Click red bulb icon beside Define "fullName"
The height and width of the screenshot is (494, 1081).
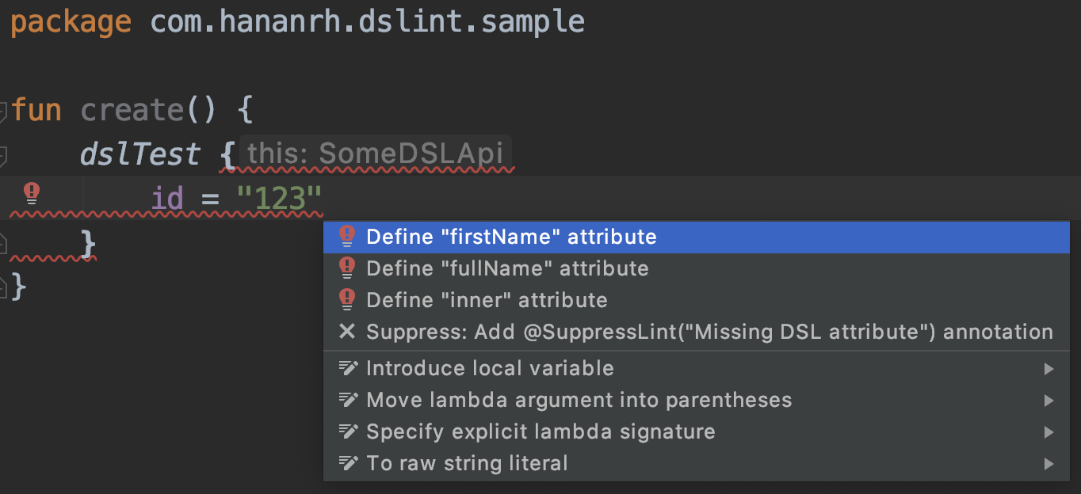tap(346, 268)
